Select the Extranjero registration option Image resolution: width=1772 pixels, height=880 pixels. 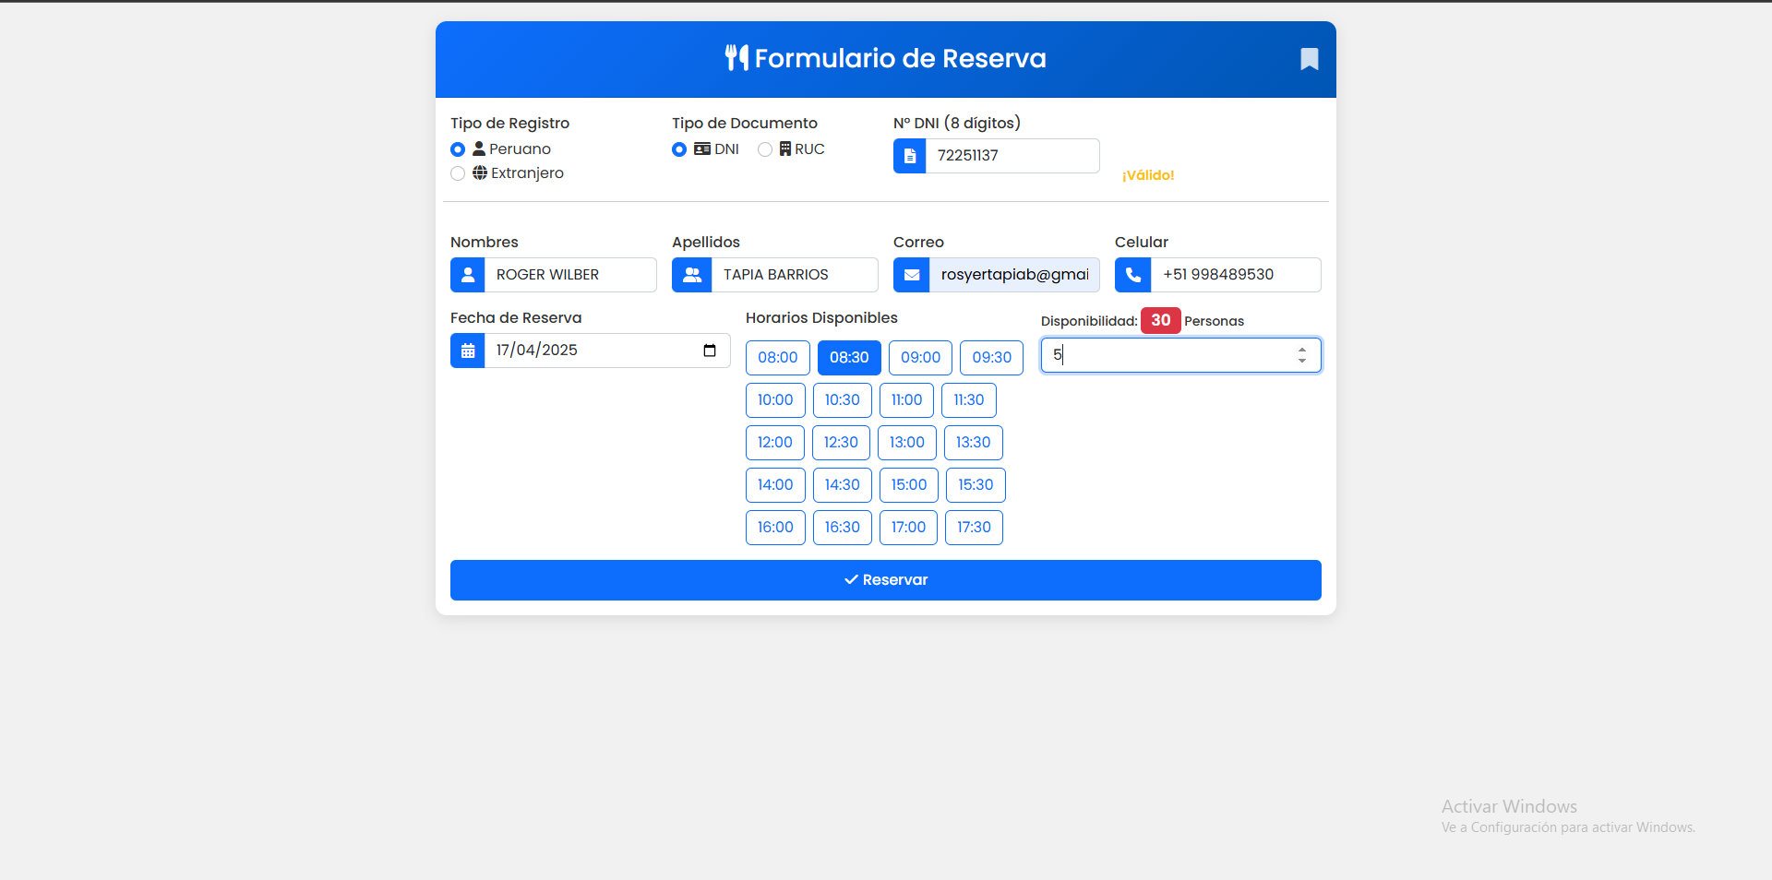pos(458,172)
